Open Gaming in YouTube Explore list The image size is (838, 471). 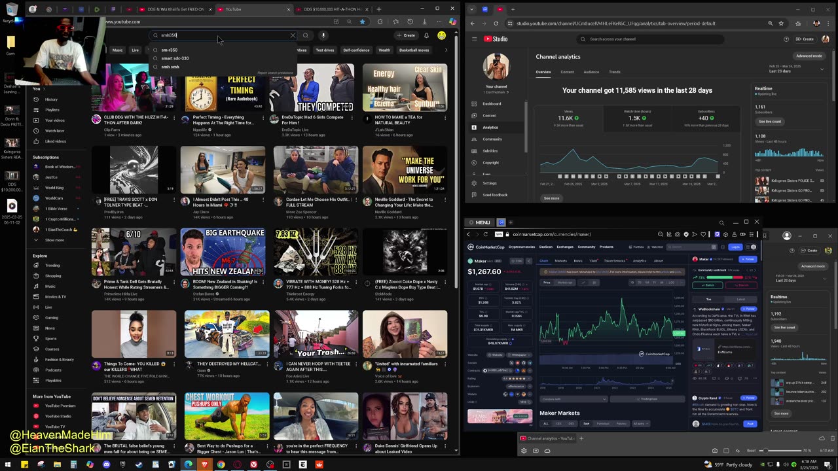point(52,318)
